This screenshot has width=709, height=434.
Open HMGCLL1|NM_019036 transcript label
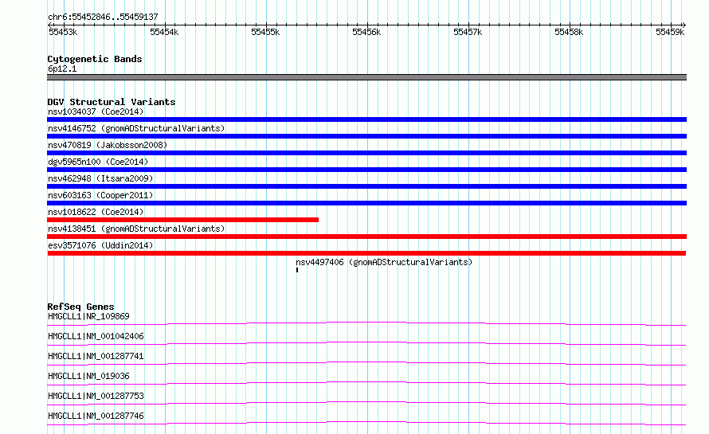click(x=88, y=376)
